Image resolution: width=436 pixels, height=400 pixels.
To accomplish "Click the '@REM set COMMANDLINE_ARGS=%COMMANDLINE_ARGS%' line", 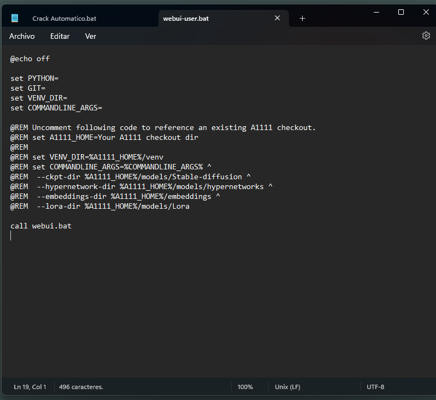I will point(111,167).
